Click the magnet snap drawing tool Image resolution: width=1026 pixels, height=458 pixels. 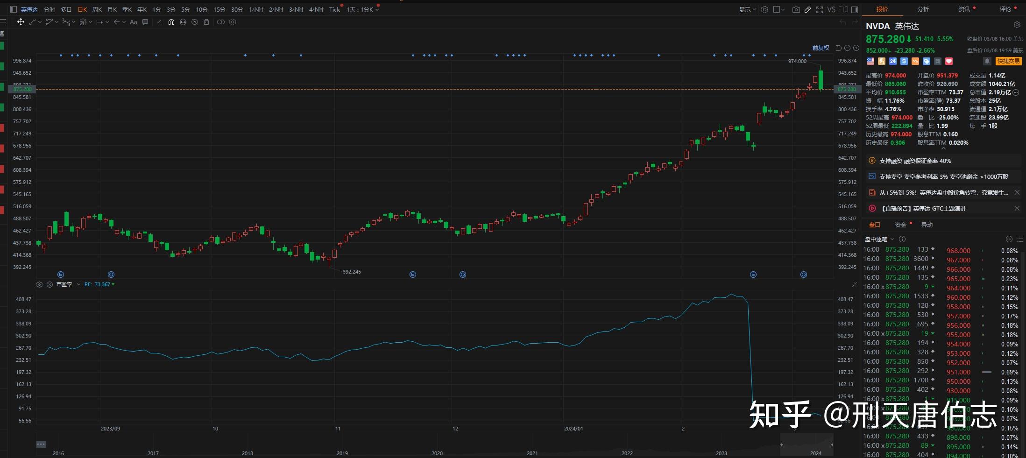click(x=171, y=22)
